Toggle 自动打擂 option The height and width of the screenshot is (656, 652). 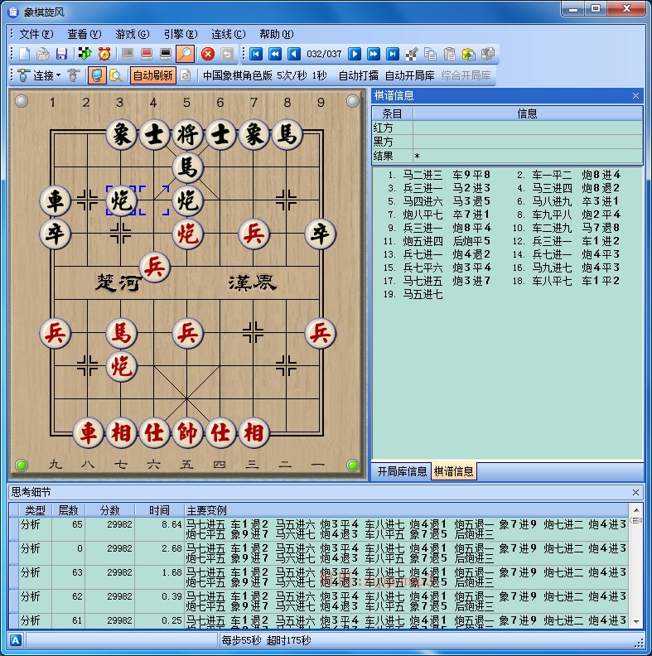[358, 75]
